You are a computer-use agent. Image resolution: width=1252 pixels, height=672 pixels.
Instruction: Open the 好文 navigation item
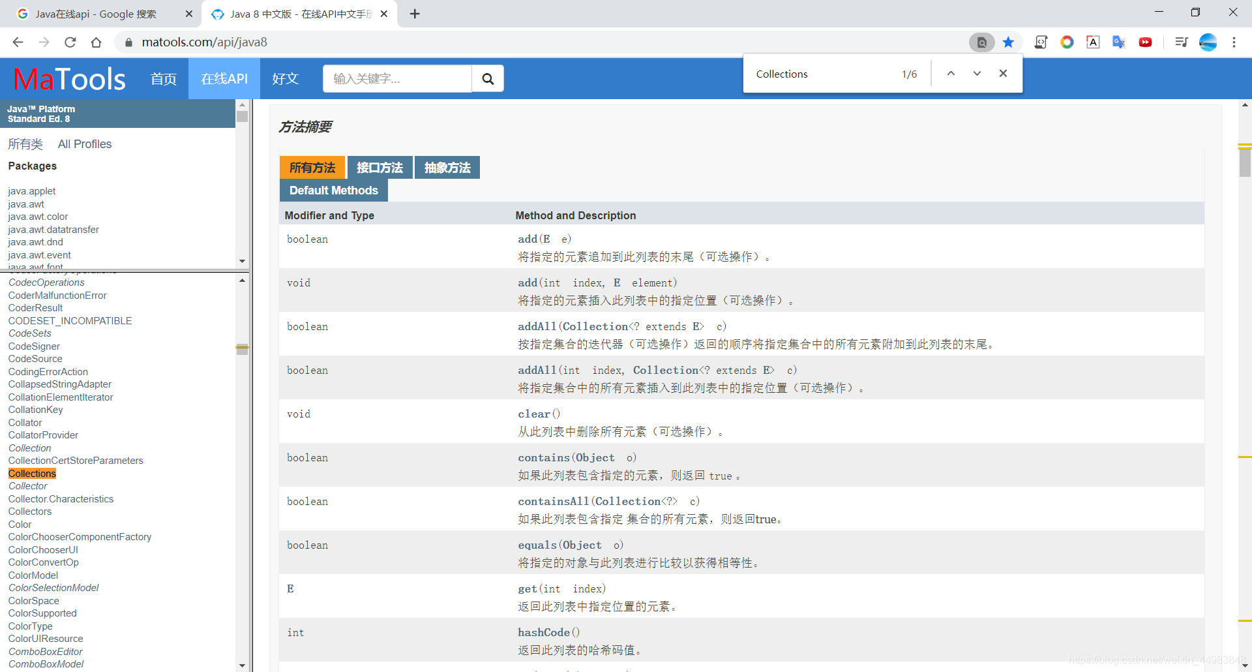[285, 79]
